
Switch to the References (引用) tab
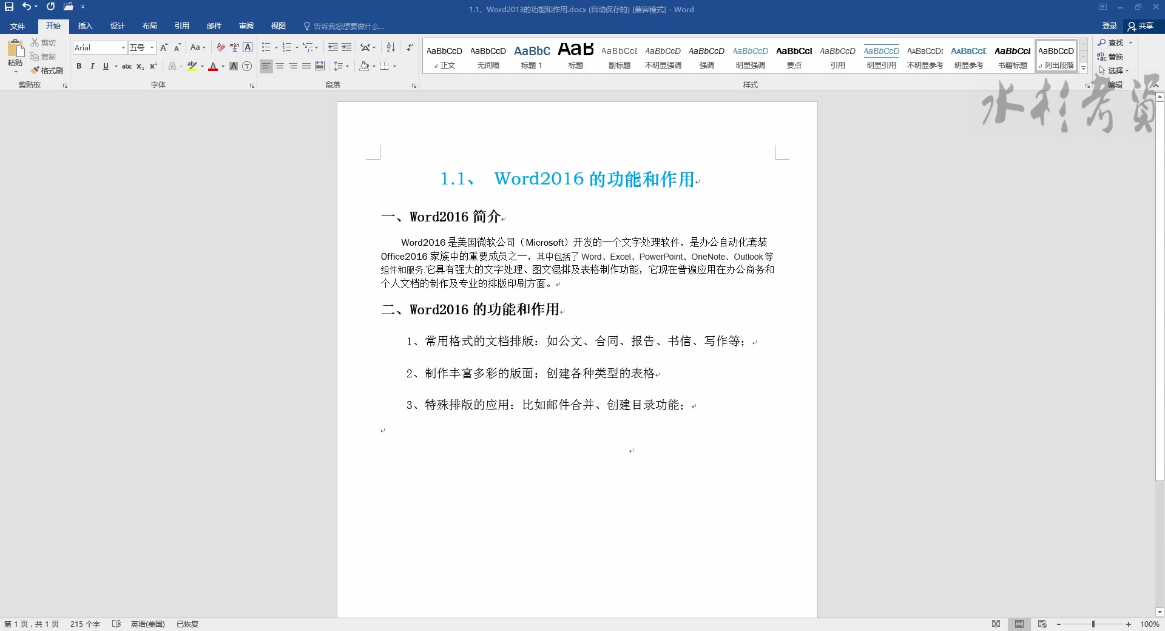pyautogui.click(x=182, y=26)
